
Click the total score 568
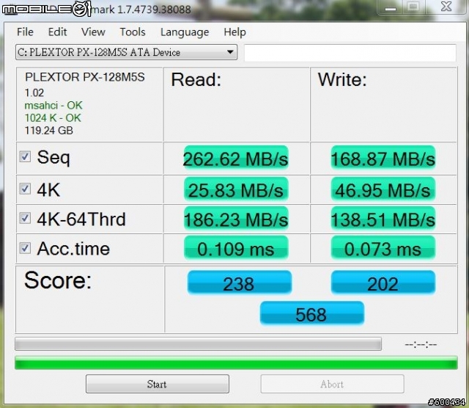[311, 313]
